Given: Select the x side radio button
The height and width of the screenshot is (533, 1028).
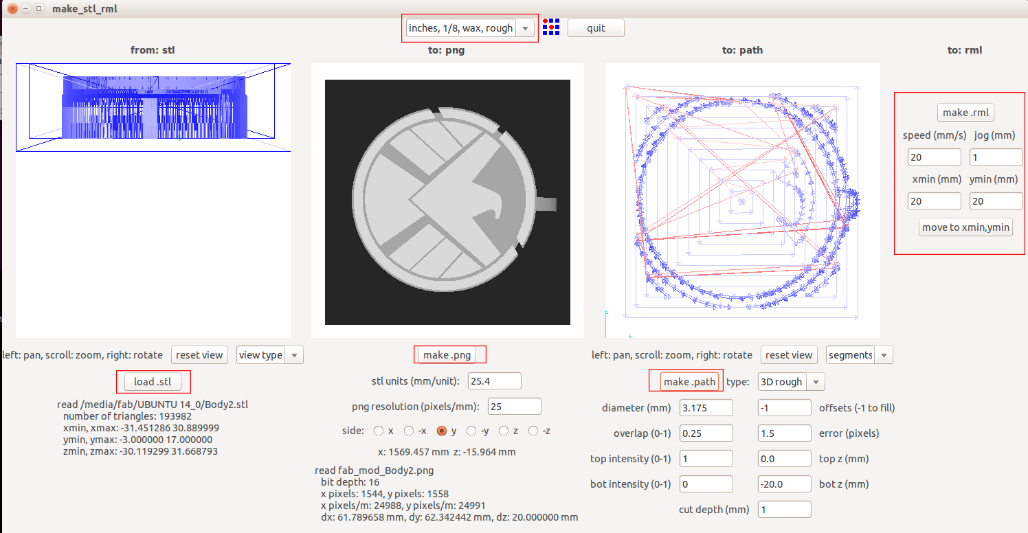Looking at the screenshot, I should pos(378,431).
